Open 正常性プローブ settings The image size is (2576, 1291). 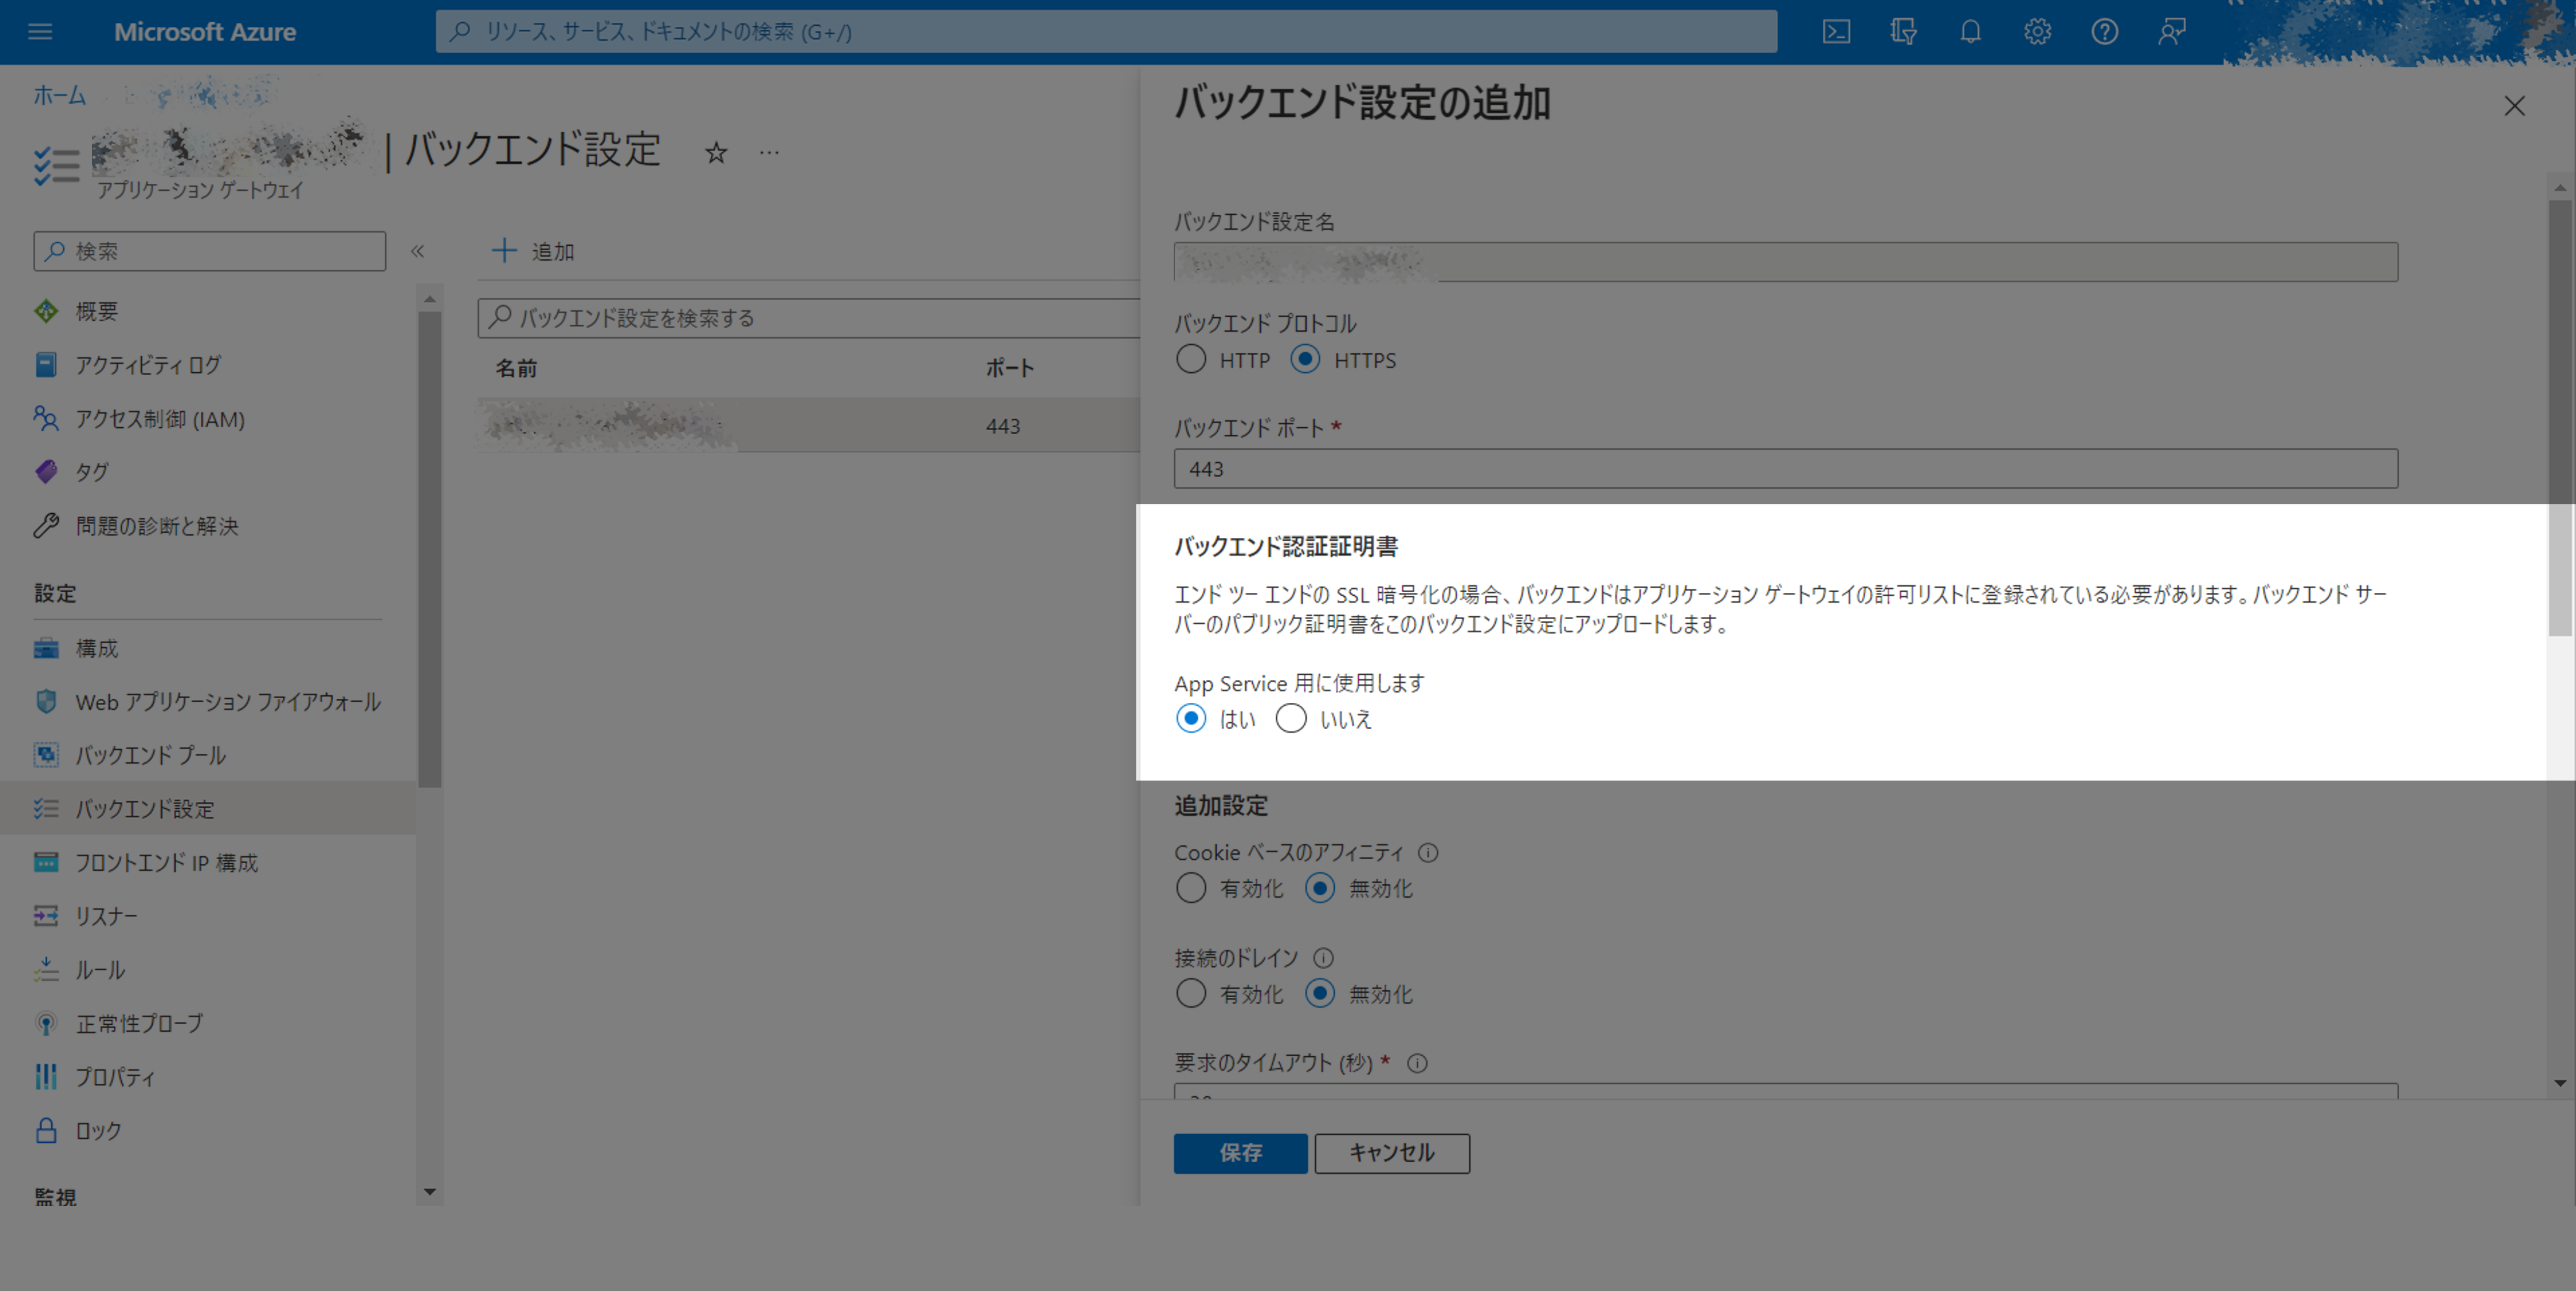tap(137, 1022)
